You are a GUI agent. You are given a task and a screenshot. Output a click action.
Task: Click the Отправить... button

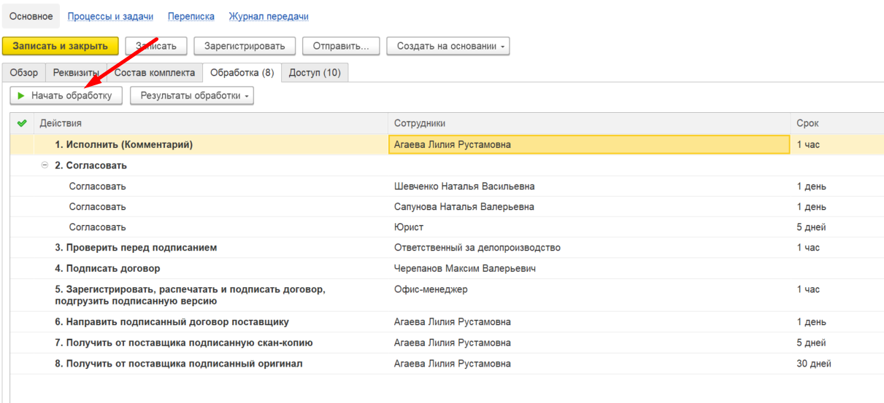(341, 46)
